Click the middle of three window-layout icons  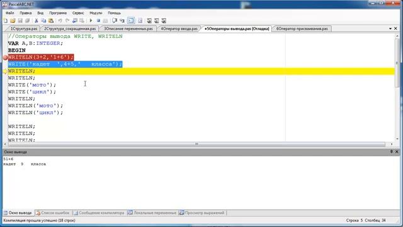click(x=156, y=21)
